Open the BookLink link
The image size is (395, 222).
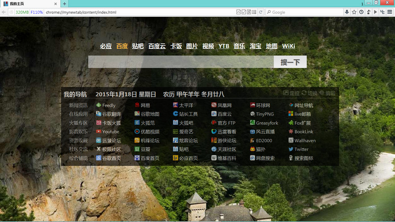(301, 132)
